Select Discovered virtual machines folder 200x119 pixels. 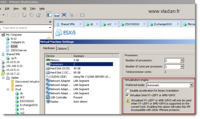27,82
